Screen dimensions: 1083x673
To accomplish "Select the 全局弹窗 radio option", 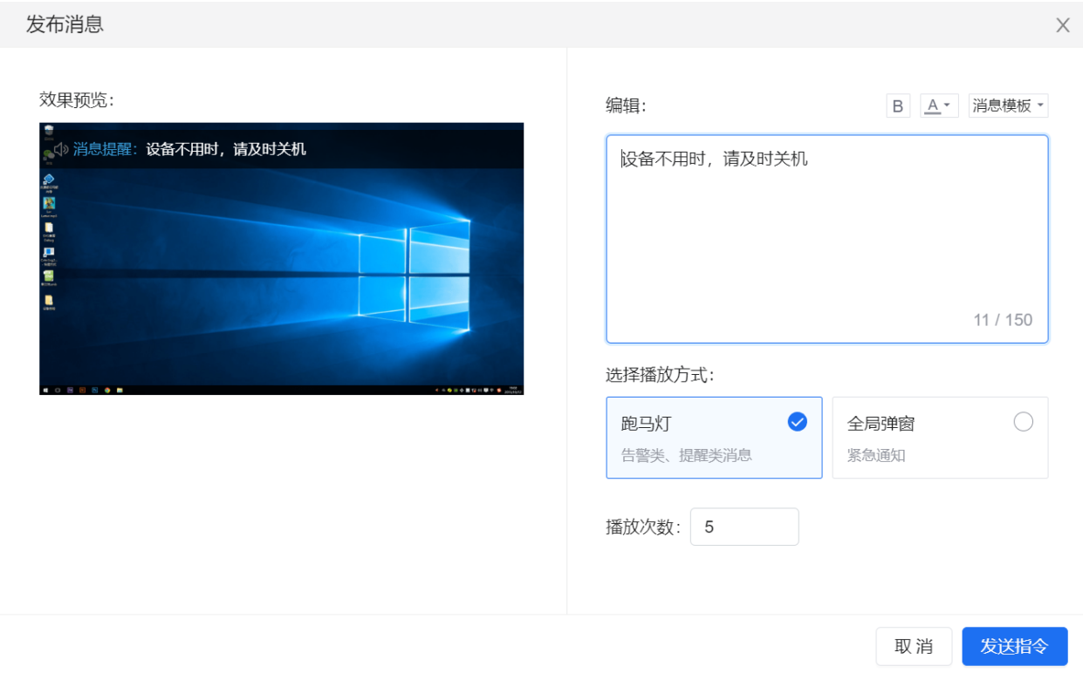I will (x=1023, y=423).
